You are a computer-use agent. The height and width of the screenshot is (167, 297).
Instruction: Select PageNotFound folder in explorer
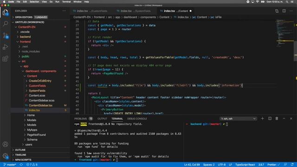point(36,135)
